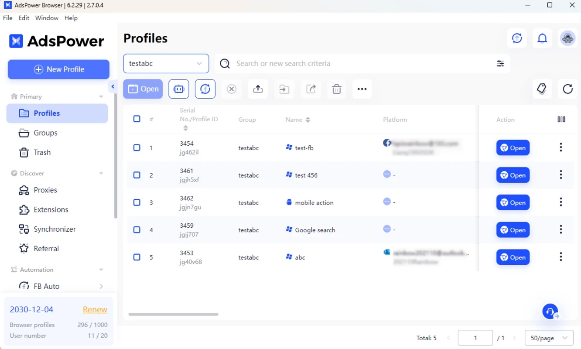Open more options for abc row
Screen dimensions: 581x349
pyautogui.click(x=561, y=257)
